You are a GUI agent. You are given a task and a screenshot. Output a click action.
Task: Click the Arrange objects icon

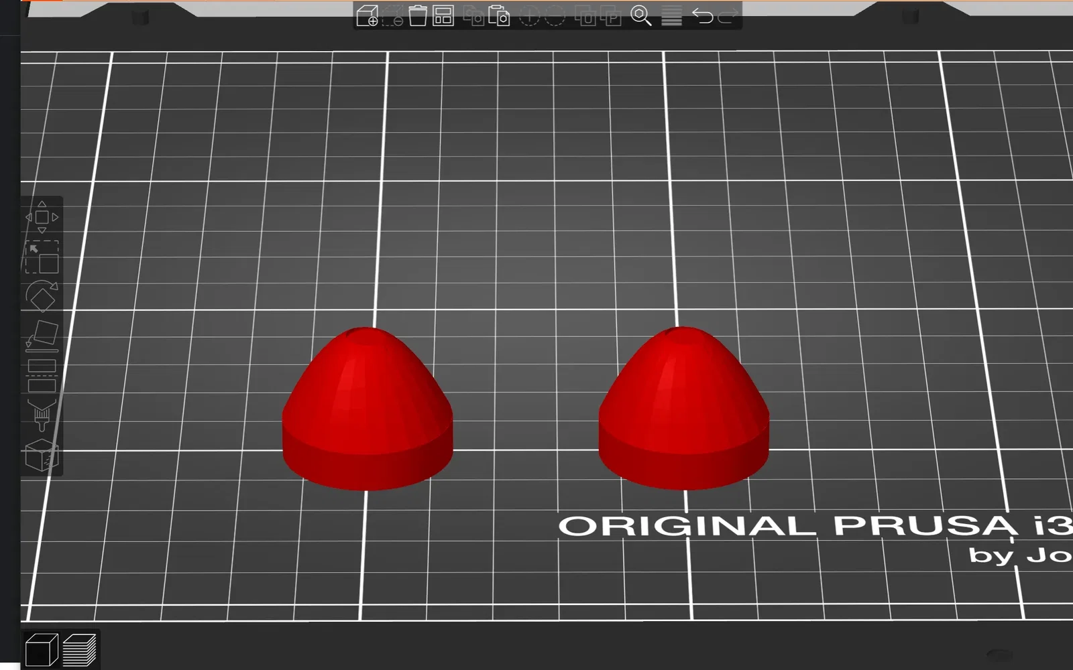(443, 15)
